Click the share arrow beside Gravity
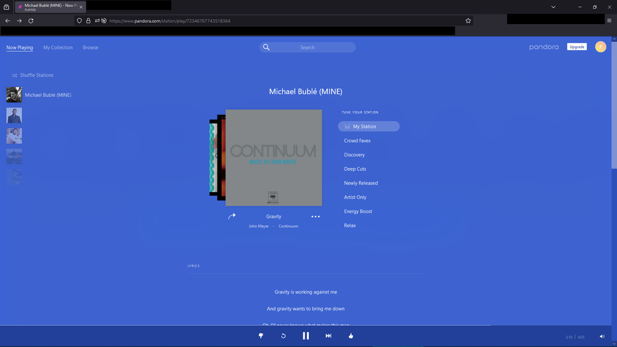The height and width of the screenshot is (347, 617). pos(232,217)
